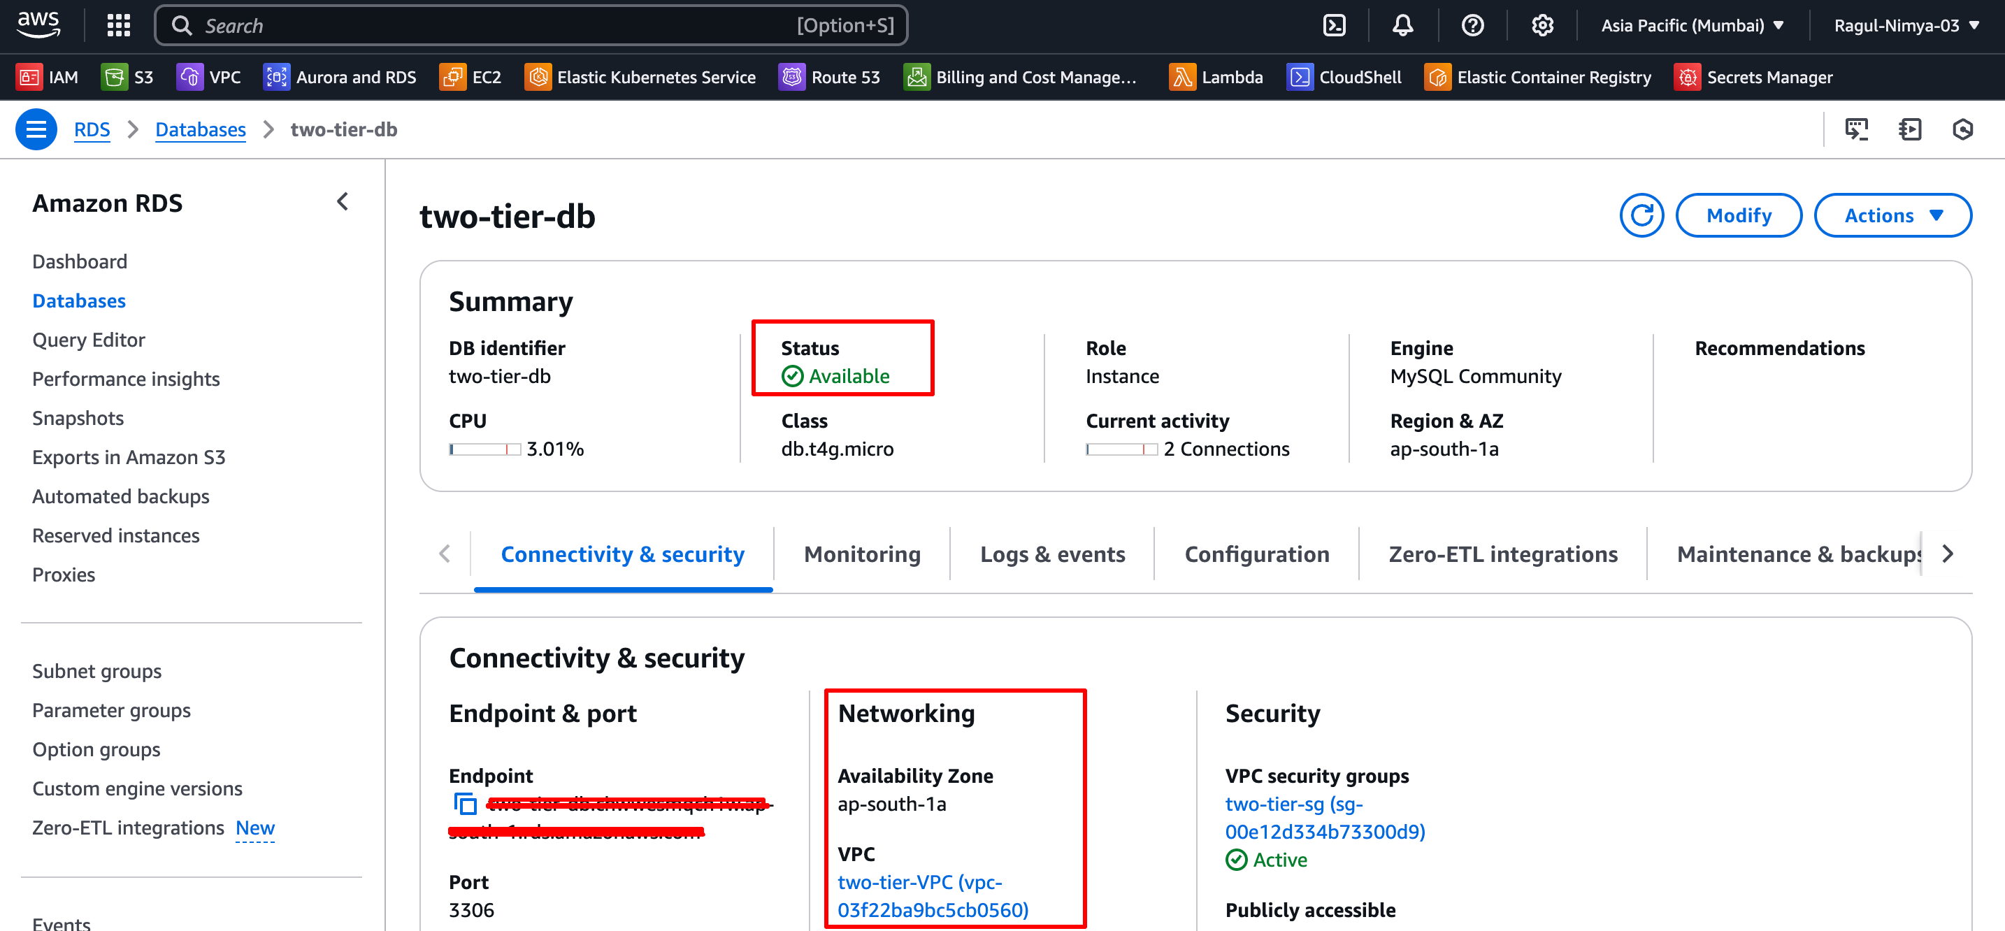This screenshot has height=931, width=2005.
Task: Copy the endpoint with copy icon
Action: [465, 803]
